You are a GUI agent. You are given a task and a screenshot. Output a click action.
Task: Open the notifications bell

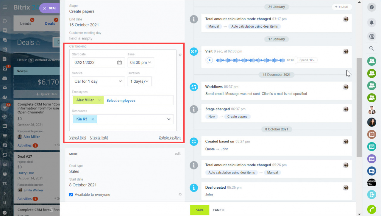tap(371, 22)
